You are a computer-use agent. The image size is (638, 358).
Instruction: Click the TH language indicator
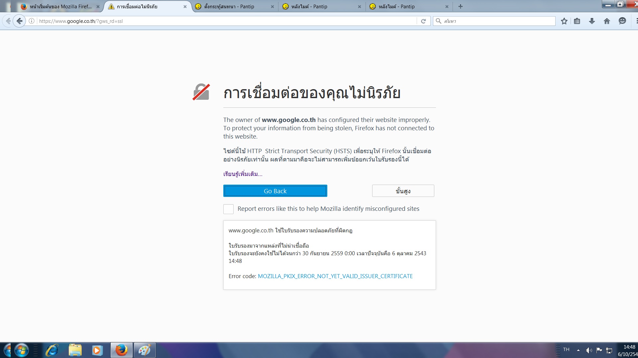point(566,350)
